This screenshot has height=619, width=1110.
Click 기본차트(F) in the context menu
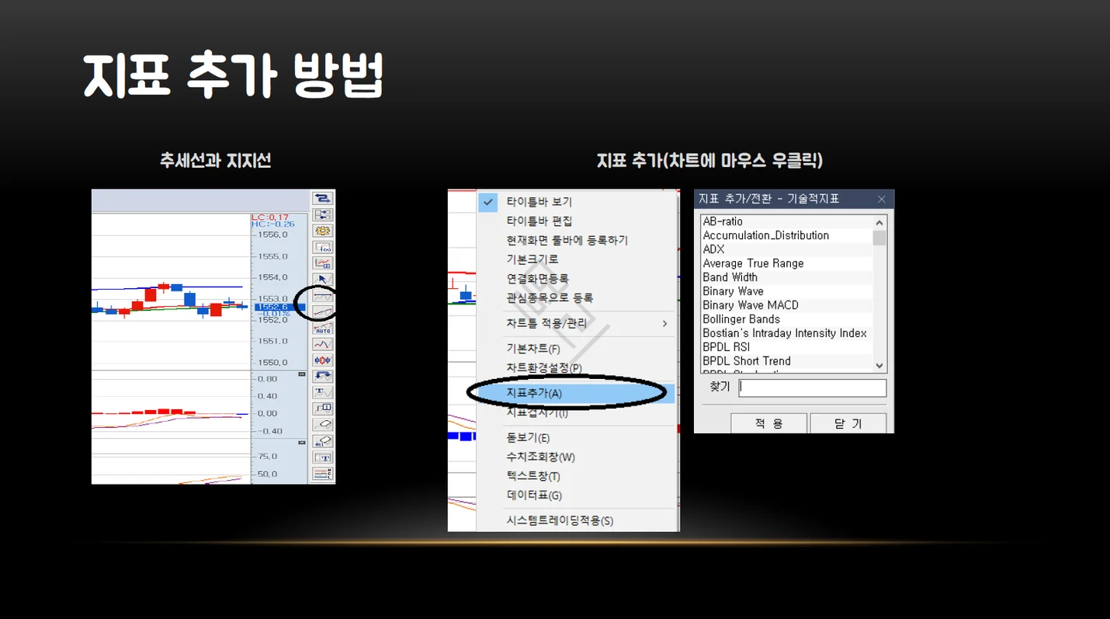(x=533, y=349)
